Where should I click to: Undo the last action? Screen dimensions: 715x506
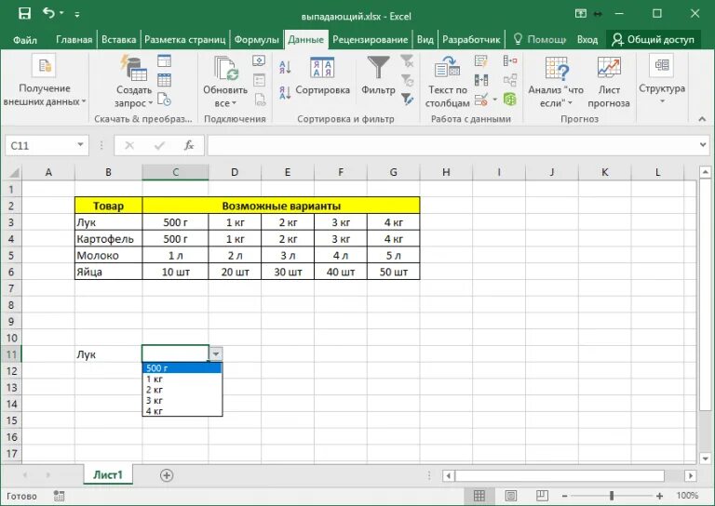tap(48, 13)
